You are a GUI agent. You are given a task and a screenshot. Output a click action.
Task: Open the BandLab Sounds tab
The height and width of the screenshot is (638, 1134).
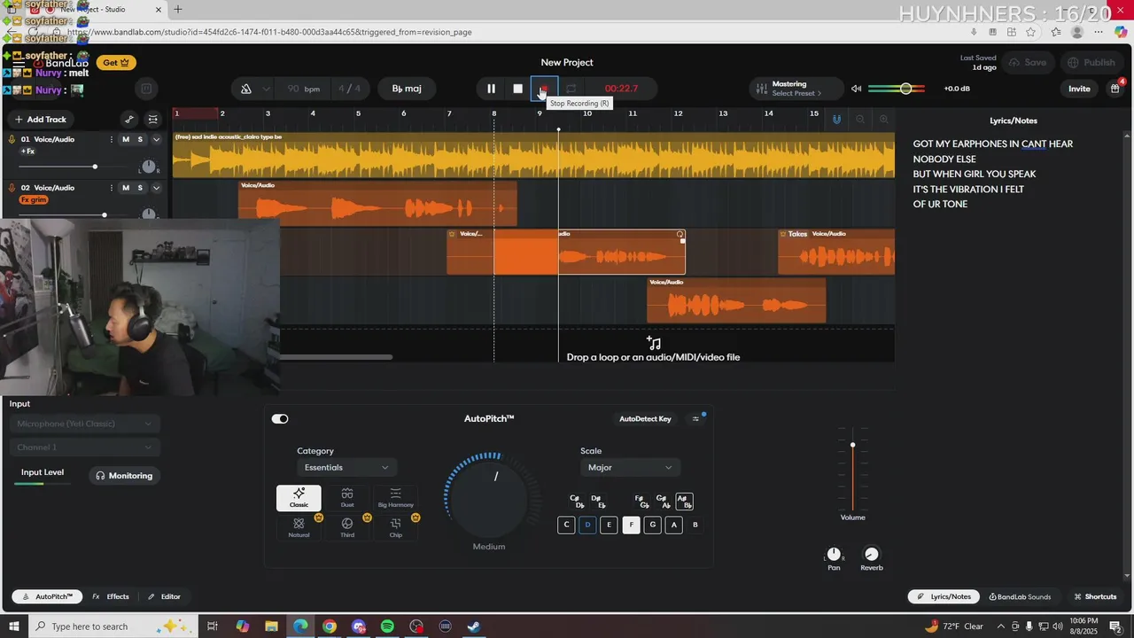(1020, 597)
